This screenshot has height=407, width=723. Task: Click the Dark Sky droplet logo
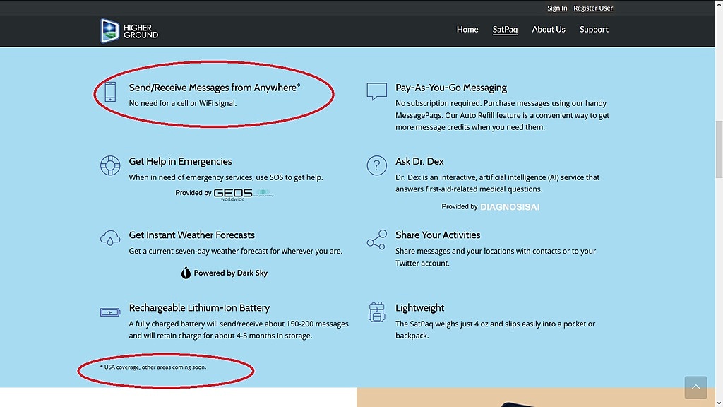[186, 273]
